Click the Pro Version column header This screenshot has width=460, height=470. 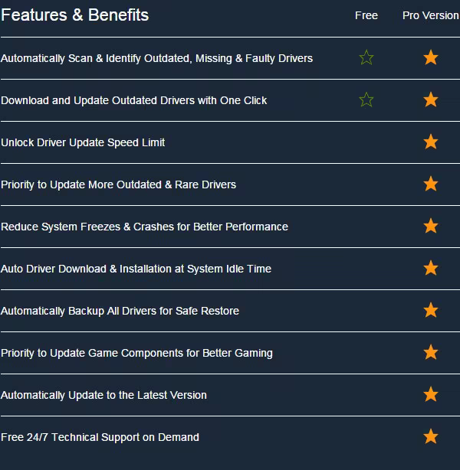pyautogui.click(x=430, y=15)
